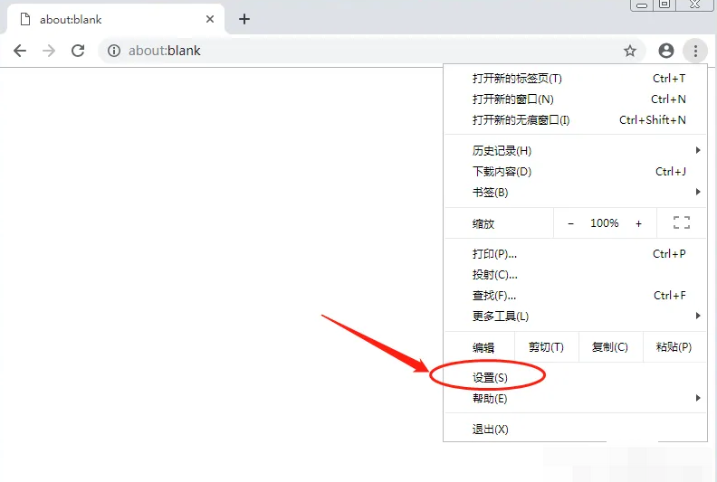The image size is (717, 482).
Task: Bookmark this page with the star icon
Action: pos(630,51)
